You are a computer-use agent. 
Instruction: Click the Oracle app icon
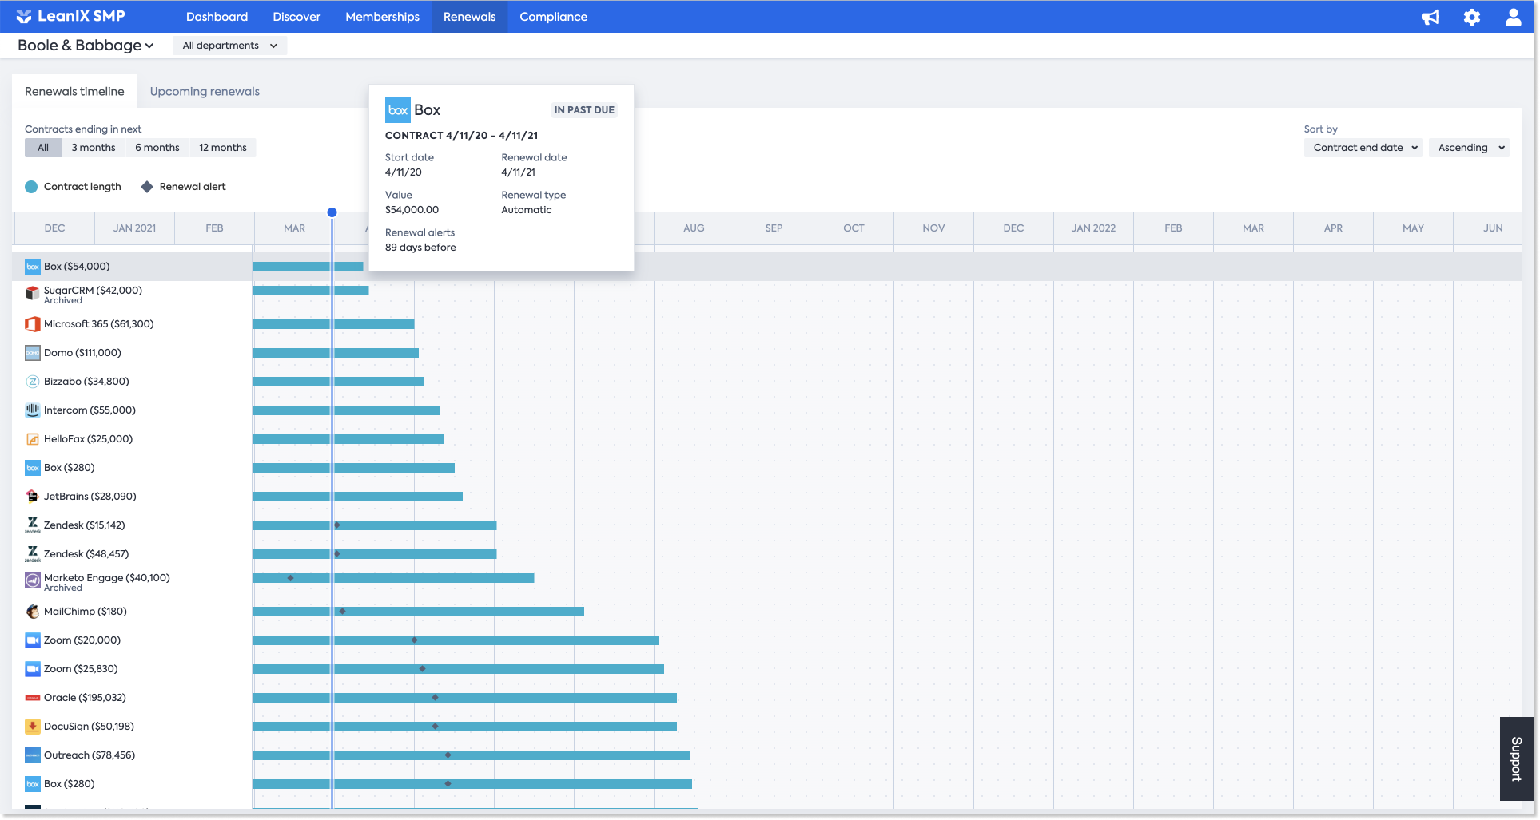[33, 698]
